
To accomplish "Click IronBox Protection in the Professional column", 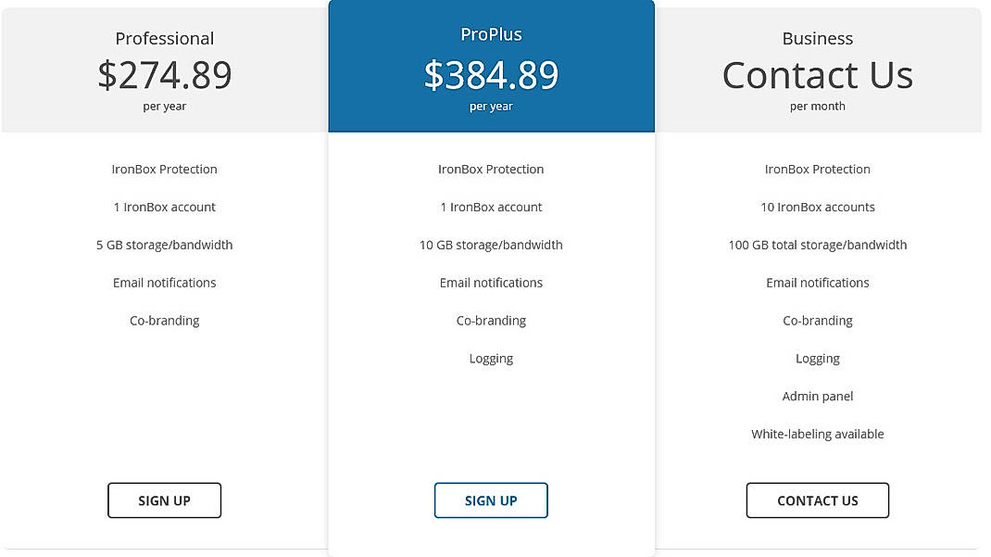I will [164, 169].
